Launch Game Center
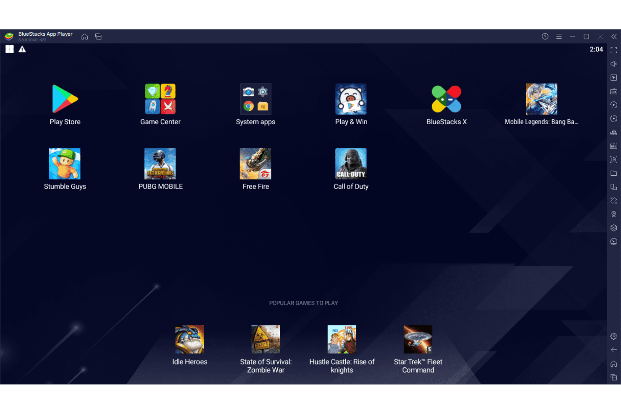 160,99
